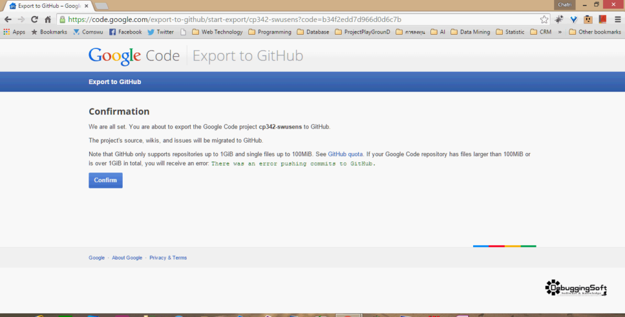This screenshot has height=317, width=625.
Task: Open the Bookmarks star shortcut
Action: pyautogui.click(x=49, y=32)
